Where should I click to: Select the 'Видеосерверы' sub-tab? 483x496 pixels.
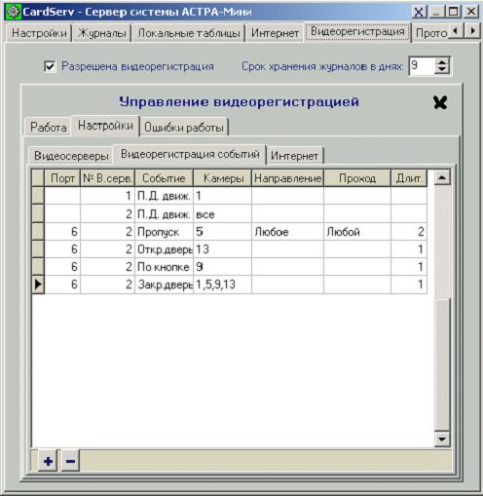pos(71,156)
